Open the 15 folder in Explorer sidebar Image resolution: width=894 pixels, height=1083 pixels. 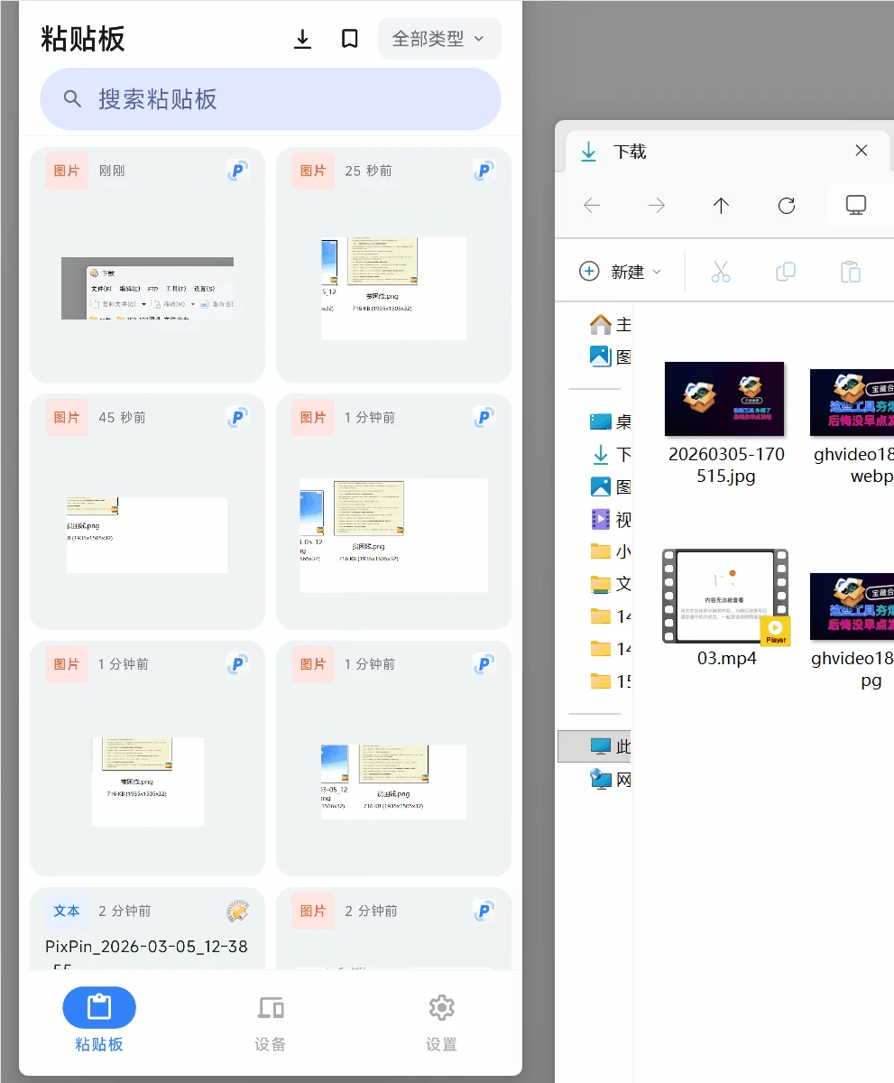click(x=610, y=681)
